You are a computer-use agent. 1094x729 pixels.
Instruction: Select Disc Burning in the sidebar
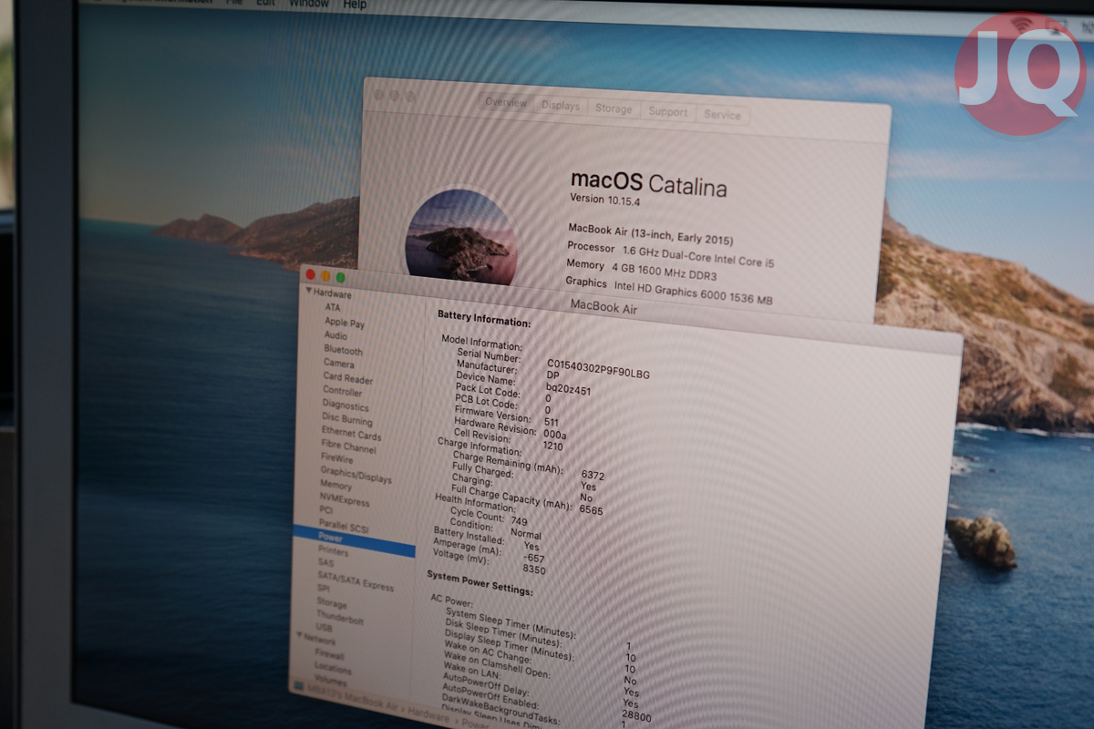coord(346,420)
